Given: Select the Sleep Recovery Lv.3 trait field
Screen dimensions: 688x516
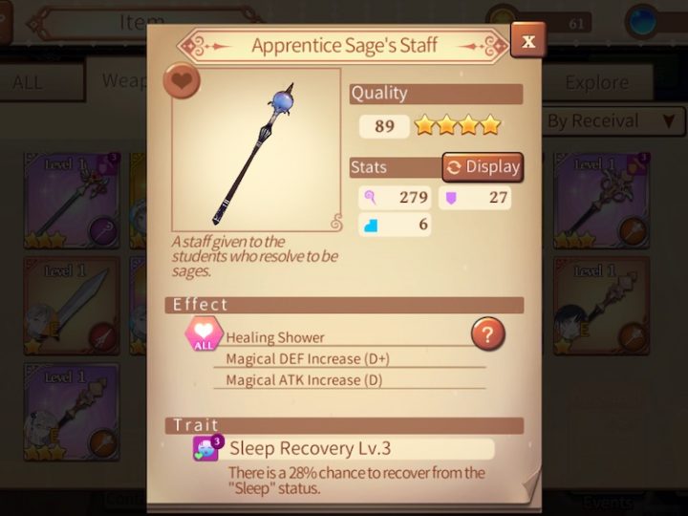Looking at the screenshot, I should click(361, 448).
